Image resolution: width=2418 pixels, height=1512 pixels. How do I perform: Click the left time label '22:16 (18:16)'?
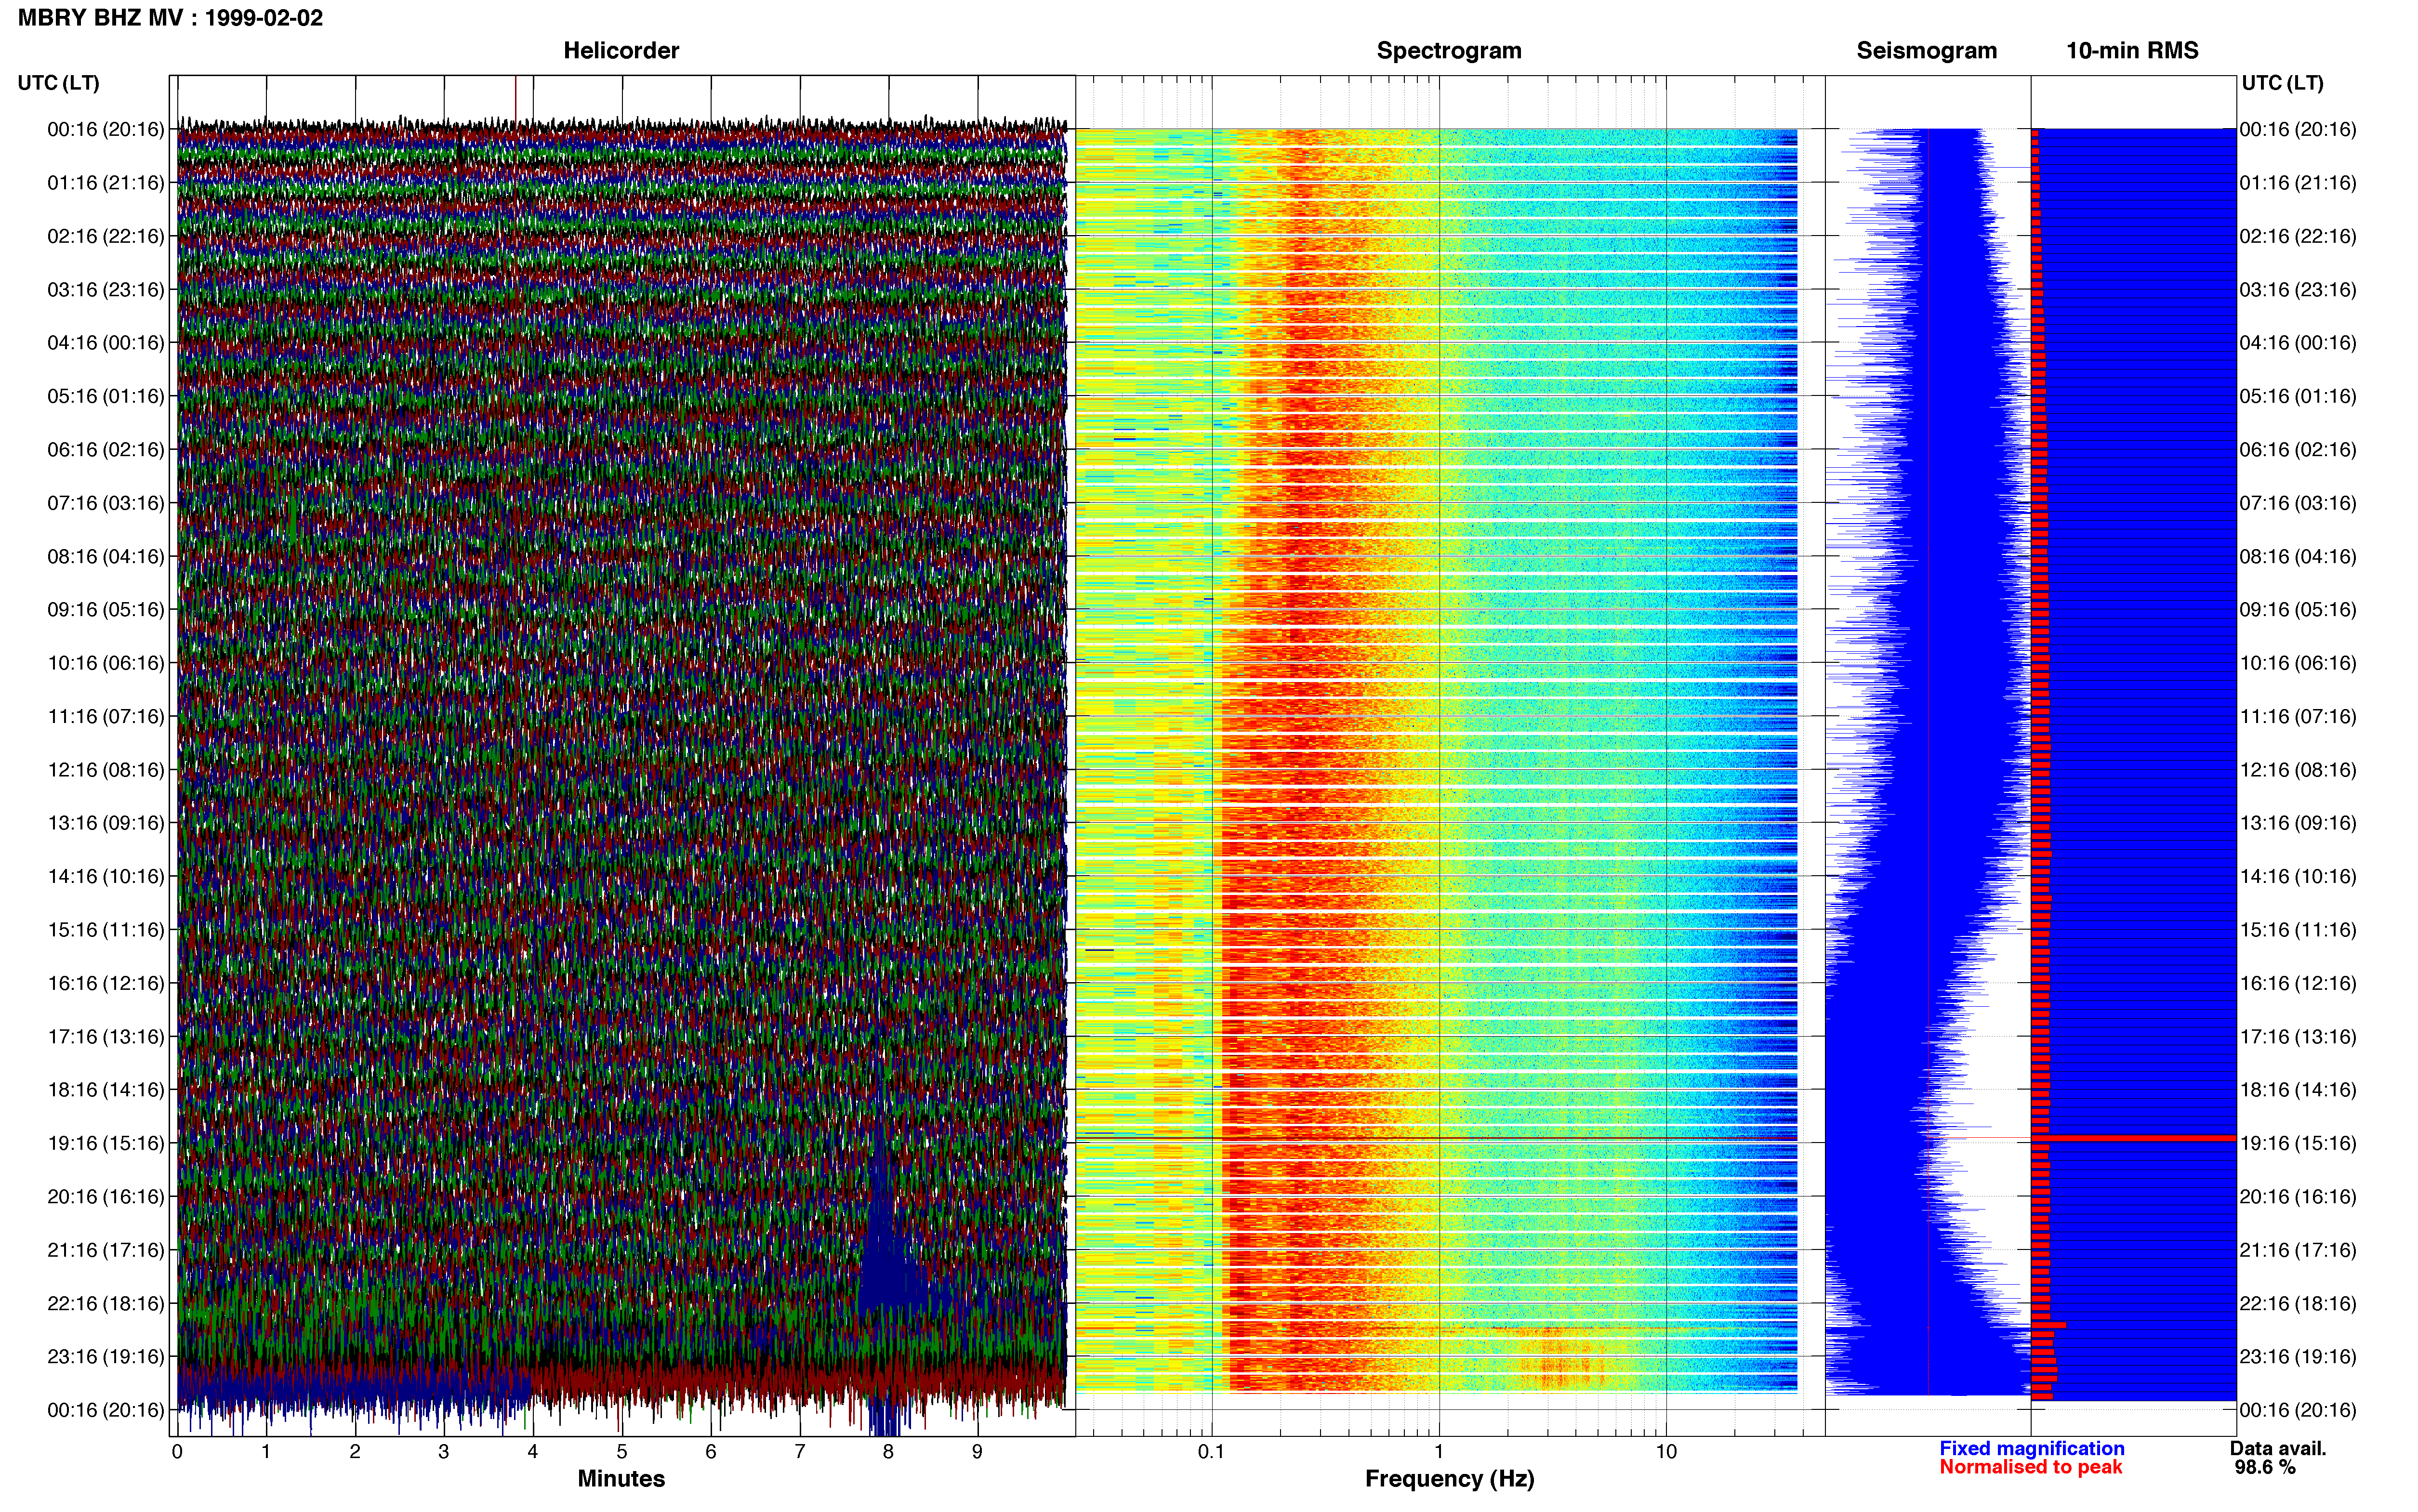[105, 1304]
